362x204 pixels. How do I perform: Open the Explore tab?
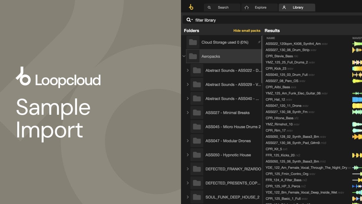click(259, 8)
